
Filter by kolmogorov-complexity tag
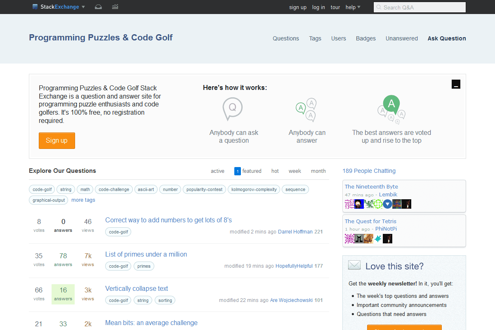click(x=254, y=190)
